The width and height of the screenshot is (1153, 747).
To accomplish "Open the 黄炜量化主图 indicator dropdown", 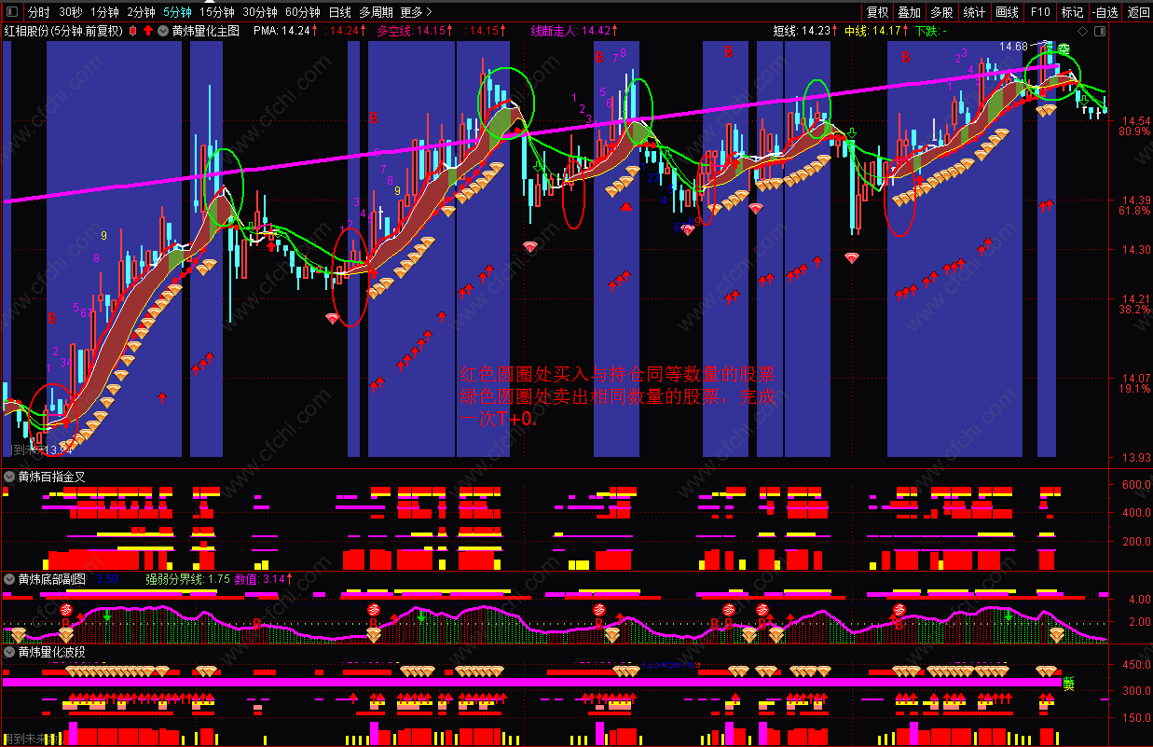I will click(163, 31).
